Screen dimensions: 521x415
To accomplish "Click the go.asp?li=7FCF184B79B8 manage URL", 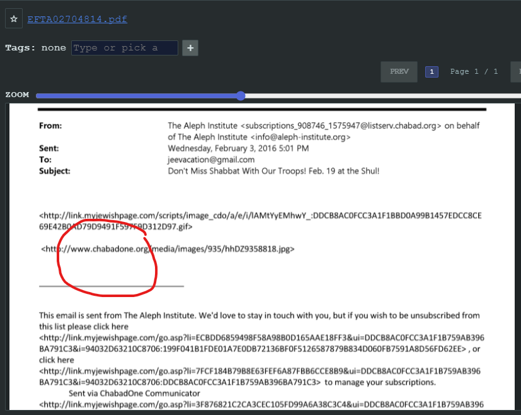I will 260,371.
